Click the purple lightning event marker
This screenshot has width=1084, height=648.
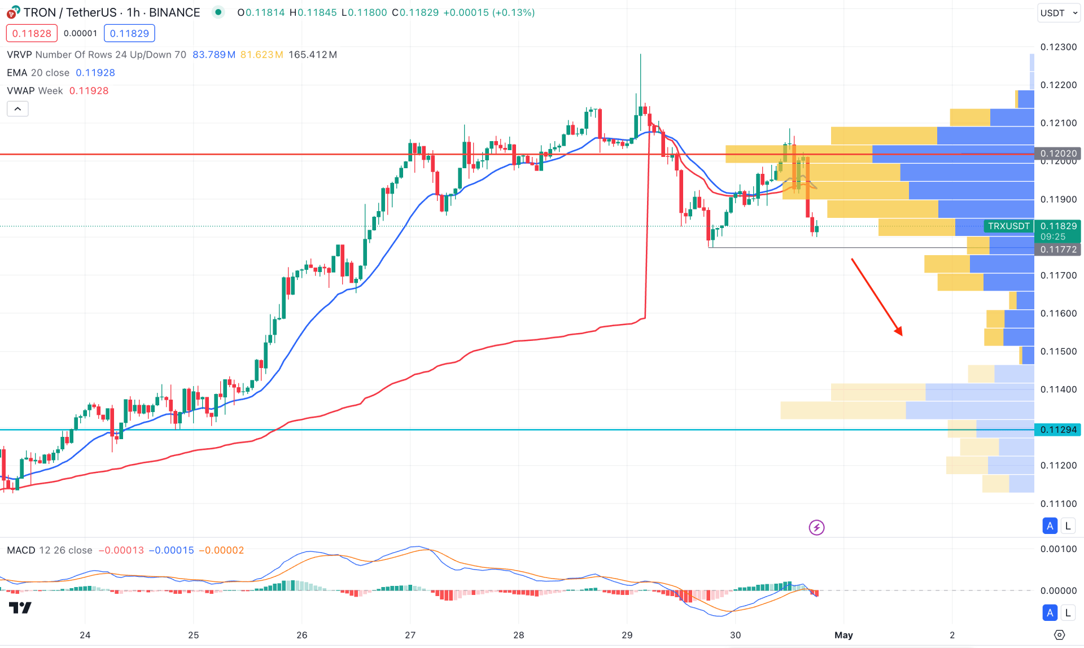tap(816, 528)
